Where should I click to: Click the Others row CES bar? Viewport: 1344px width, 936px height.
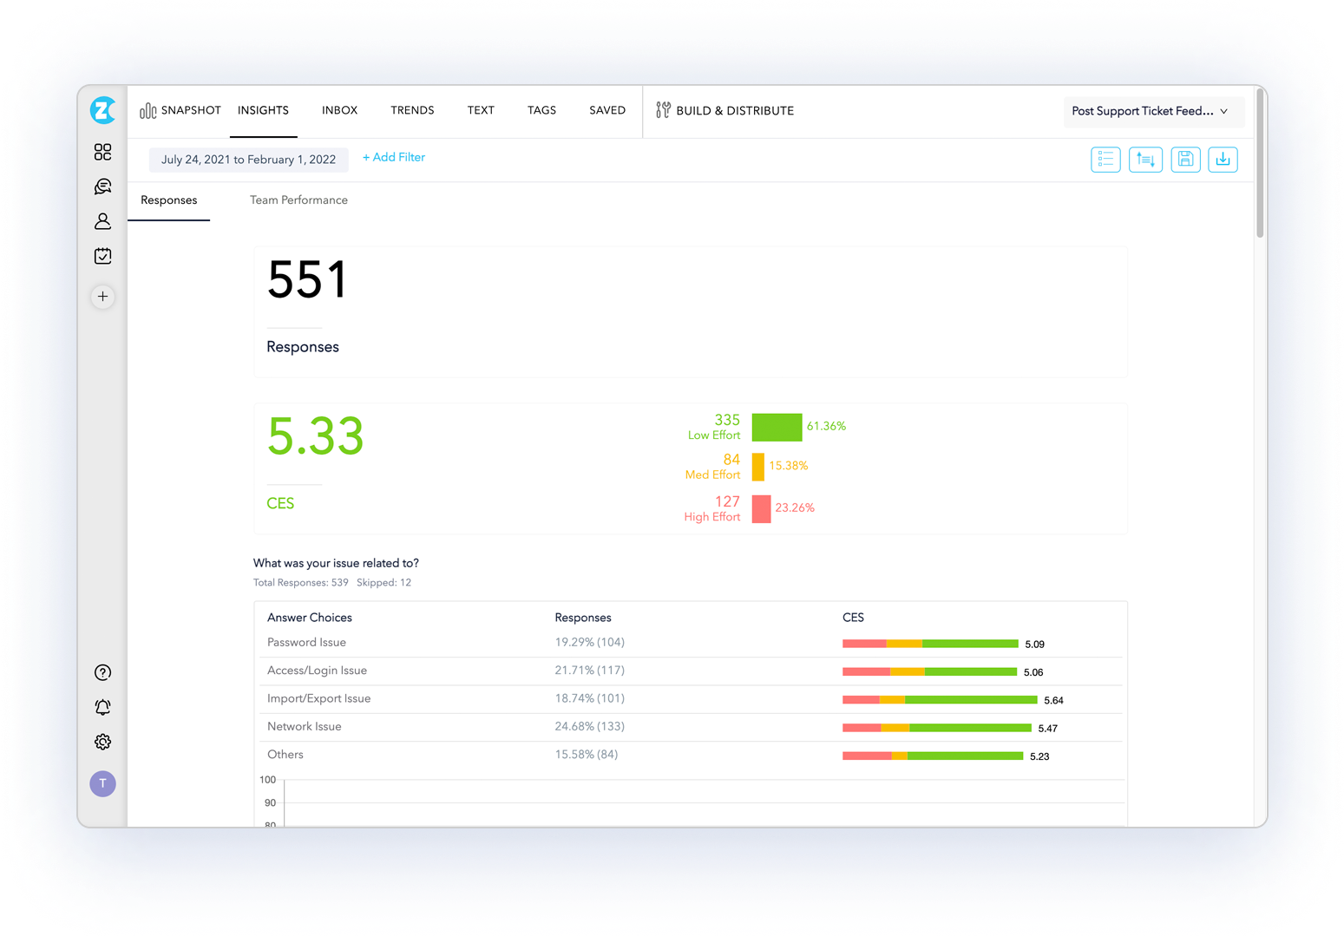pyautogui.click(x=933, y=756)
